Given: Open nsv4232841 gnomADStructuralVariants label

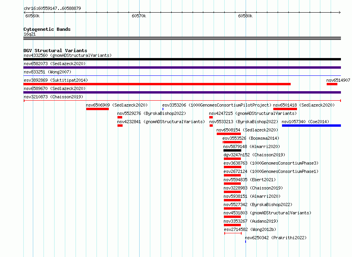Looking at the screenshot, I should (x=161, y=122).
